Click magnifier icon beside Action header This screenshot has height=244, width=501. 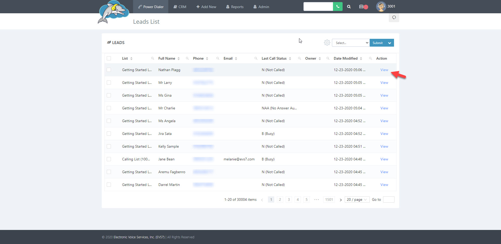pos(371,58)
